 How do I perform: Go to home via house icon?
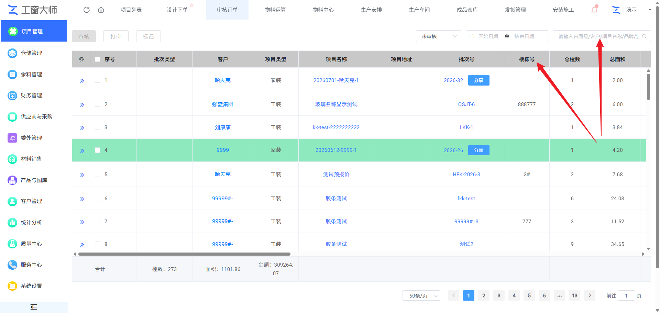(x=101, y=10)
